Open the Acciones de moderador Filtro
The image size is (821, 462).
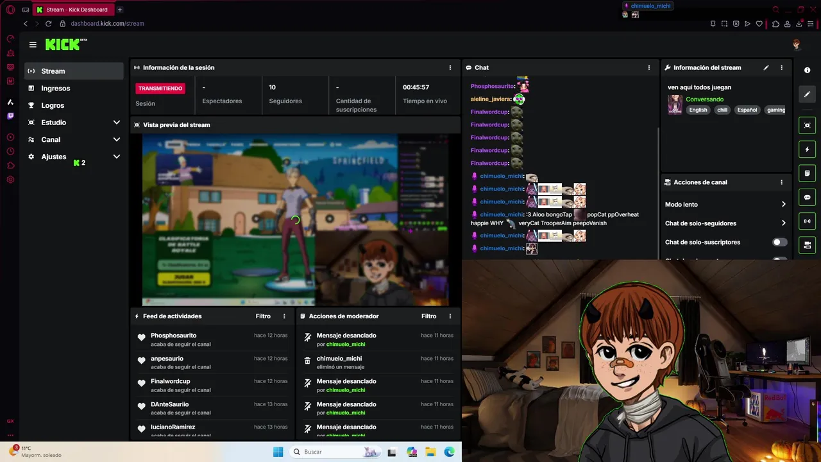click(x=428, y=316)
